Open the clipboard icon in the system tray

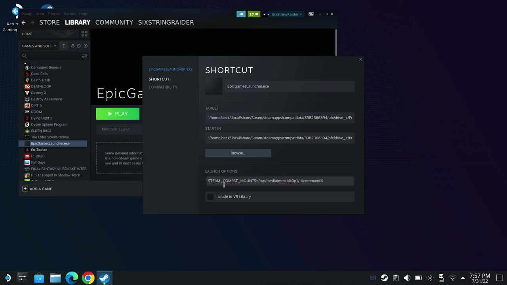(x=396, y=278)
